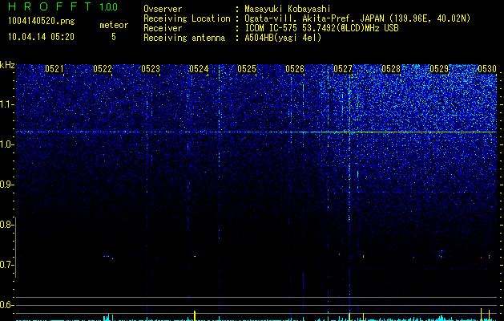Viewport: 504px width, 321px height.
Task: Select the filename 1004140520.png
Action: coord(42,22)
